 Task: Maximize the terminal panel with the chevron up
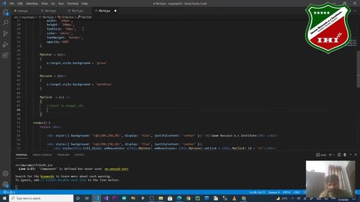(350, 155)
